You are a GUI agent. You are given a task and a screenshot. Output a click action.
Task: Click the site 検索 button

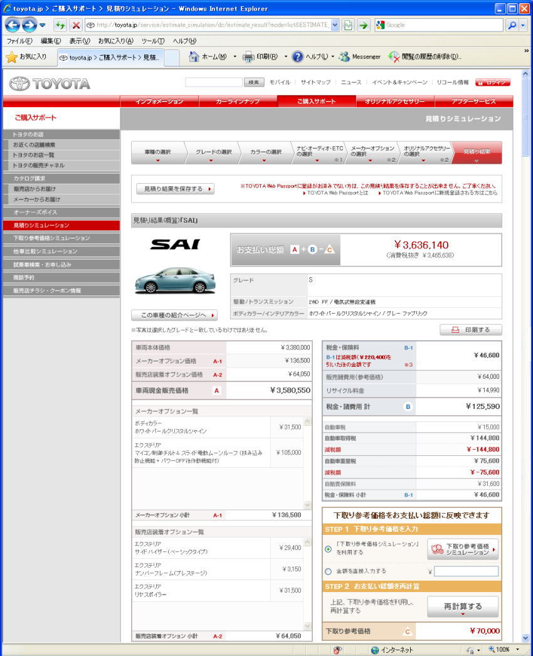pyautogui.click(x=254, y=82)
